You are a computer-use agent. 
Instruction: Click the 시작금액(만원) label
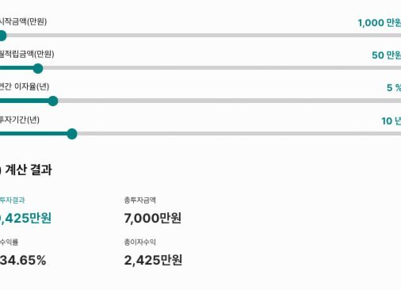(23, 21)
